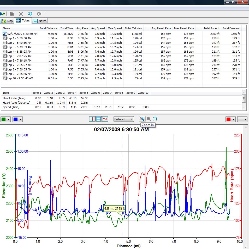Click the Zoom Out magnifier icon
Viewport: 249px width, 249px height.
pos(149,119)
